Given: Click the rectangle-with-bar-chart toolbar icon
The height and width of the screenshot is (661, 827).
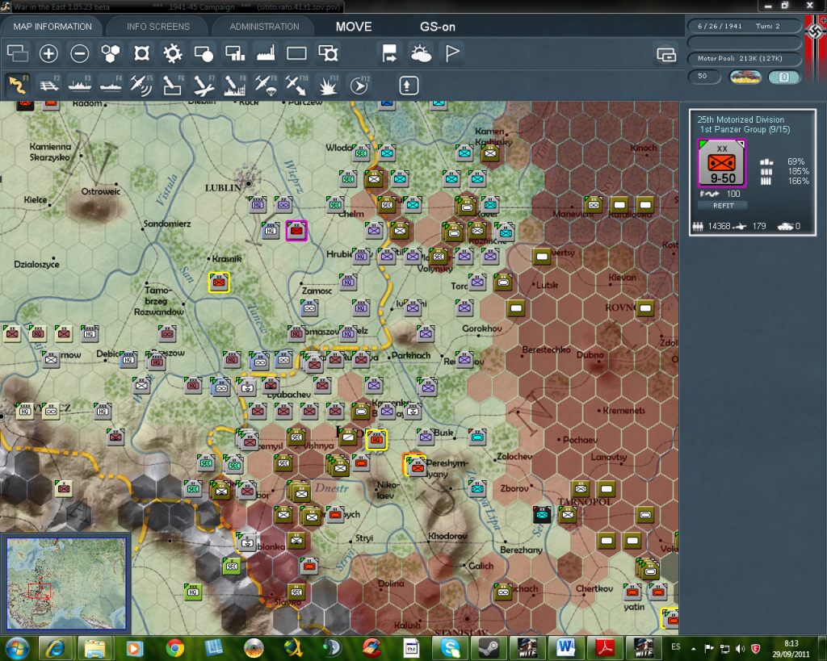Looking at the screenshot, I should coord(235,53).
